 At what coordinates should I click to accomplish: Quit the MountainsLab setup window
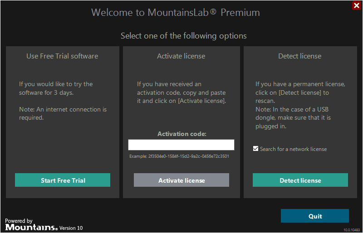[x=314, y=216]
